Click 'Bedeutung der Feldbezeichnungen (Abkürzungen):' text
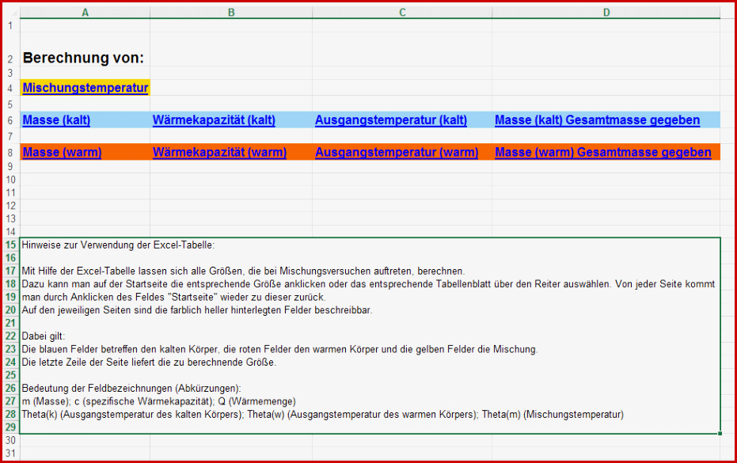The width and height of the screenshot is (737, 463). click(131, 389)
